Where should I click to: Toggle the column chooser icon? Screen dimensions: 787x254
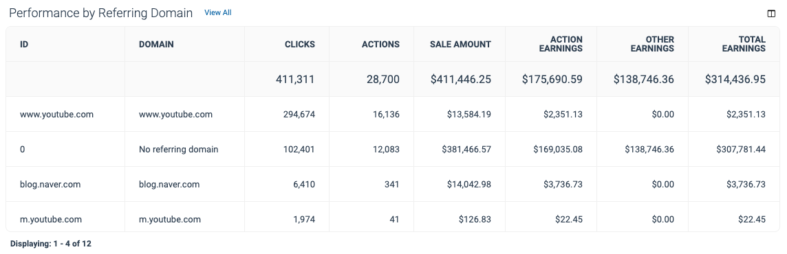point(771,14)
